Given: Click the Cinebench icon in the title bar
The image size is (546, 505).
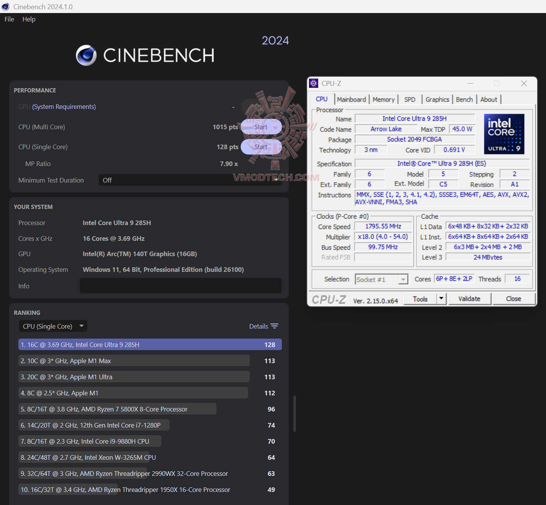Looking at the screenshot, I should [5, 7].
